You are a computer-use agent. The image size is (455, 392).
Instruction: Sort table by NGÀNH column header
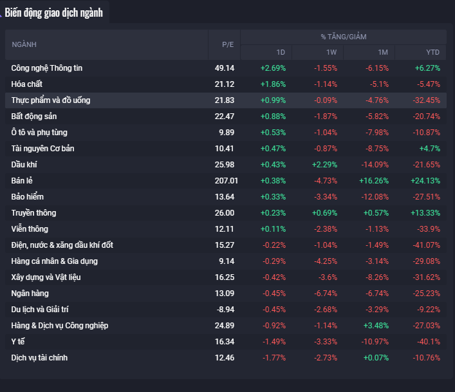point(24,44)
